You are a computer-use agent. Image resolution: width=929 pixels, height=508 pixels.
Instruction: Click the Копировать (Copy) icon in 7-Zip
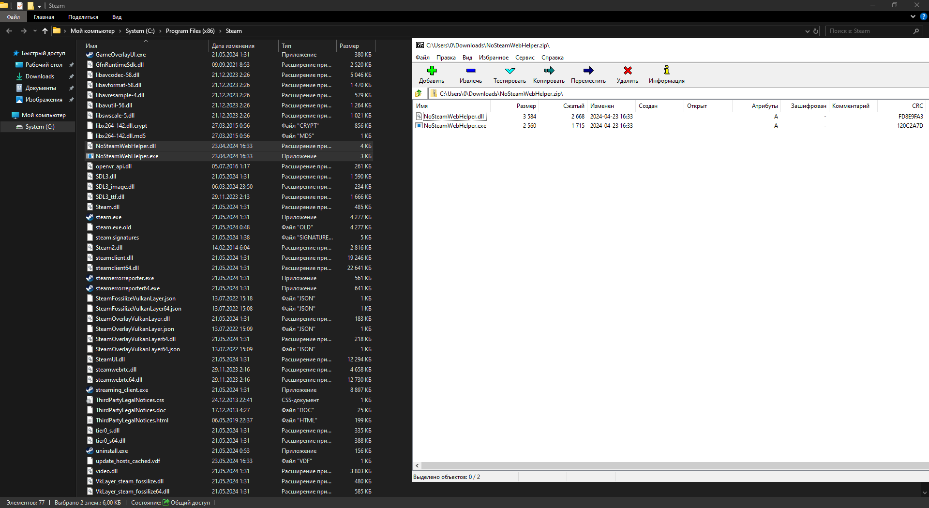(549, 71)
